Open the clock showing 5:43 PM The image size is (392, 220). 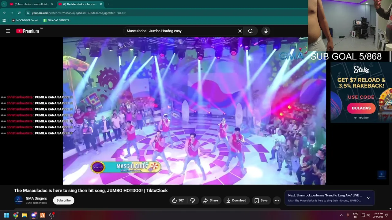379,215
